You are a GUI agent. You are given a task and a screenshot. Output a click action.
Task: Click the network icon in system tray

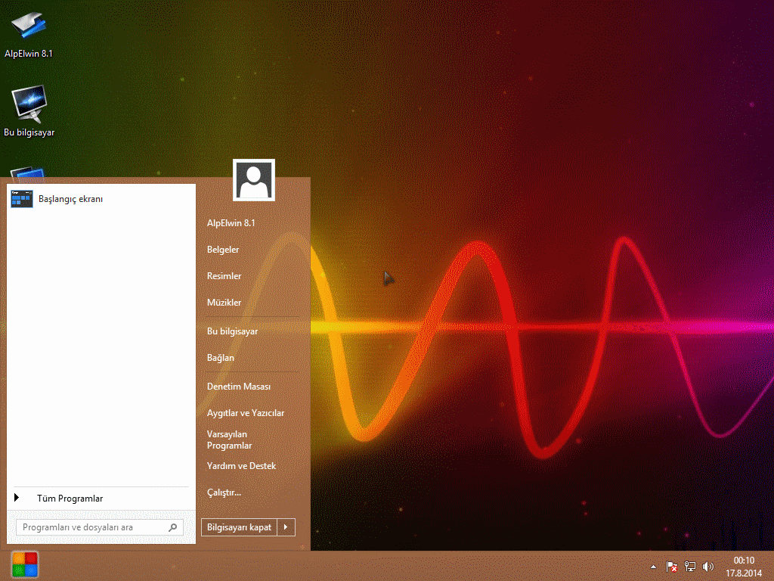pyautogui.click(x=689, y=567)
